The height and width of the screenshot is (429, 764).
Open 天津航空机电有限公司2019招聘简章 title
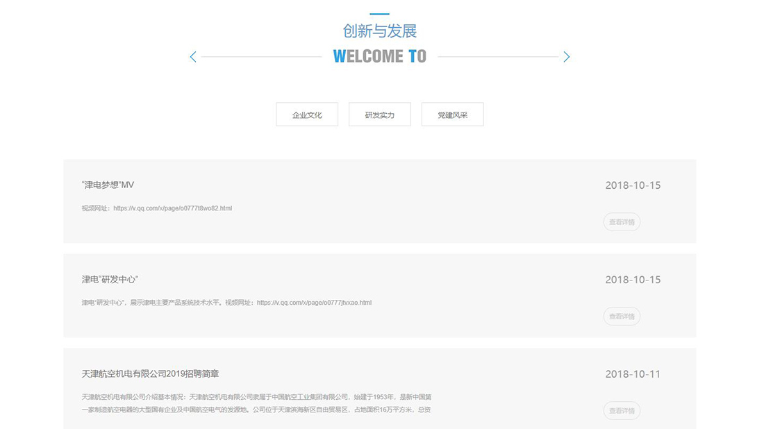[x=150, y=374]
